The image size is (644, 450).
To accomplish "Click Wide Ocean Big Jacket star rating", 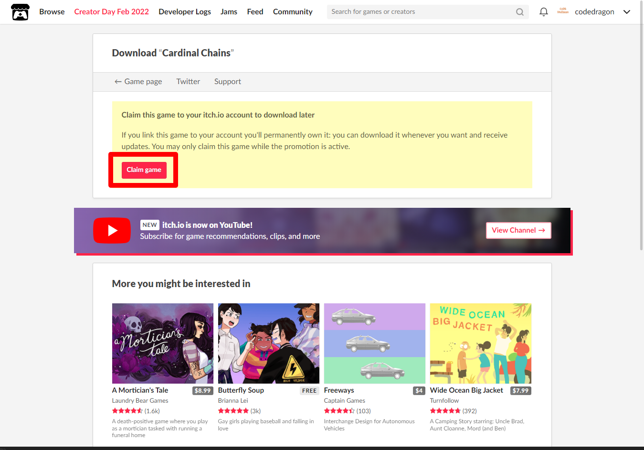I will [445, 411].
